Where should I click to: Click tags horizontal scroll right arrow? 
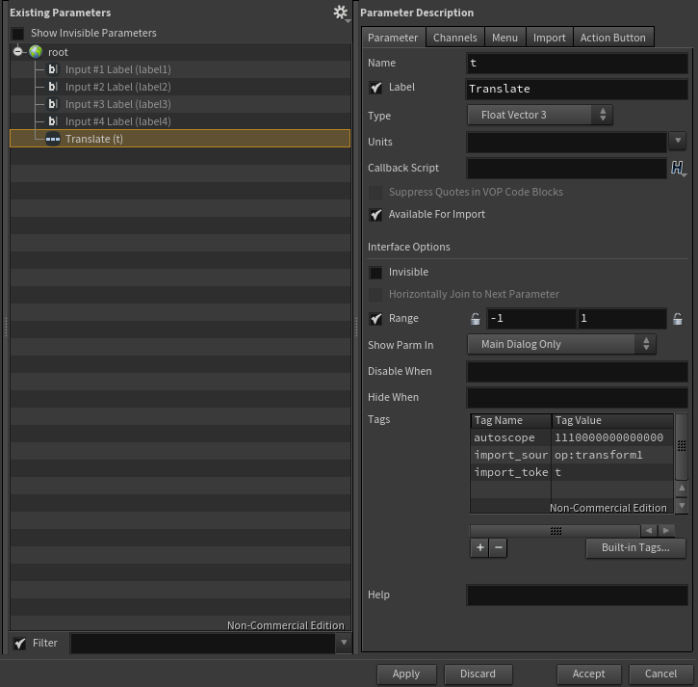[666, 530]
